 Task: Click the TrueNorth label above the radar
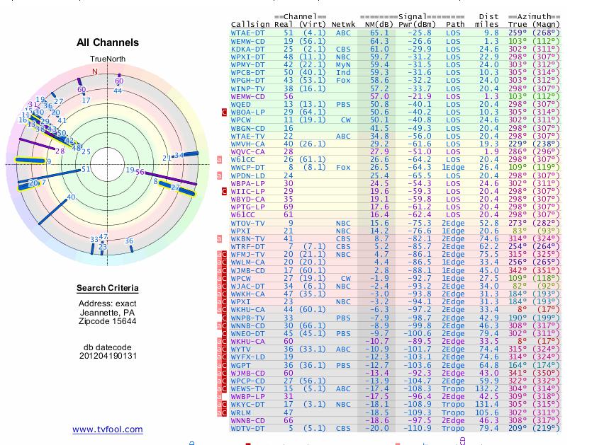108,59
